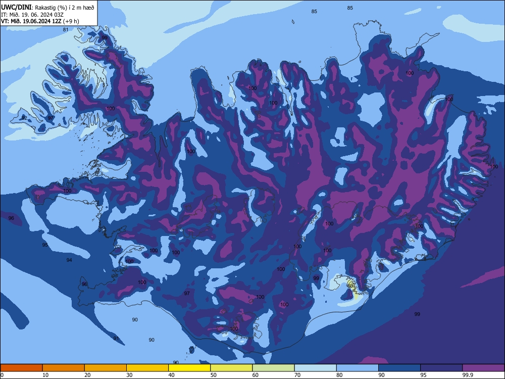Screen dimensions: 505x379
Task: Choose the medium blue 80–90 legend swatch
Action: (358, 368)
